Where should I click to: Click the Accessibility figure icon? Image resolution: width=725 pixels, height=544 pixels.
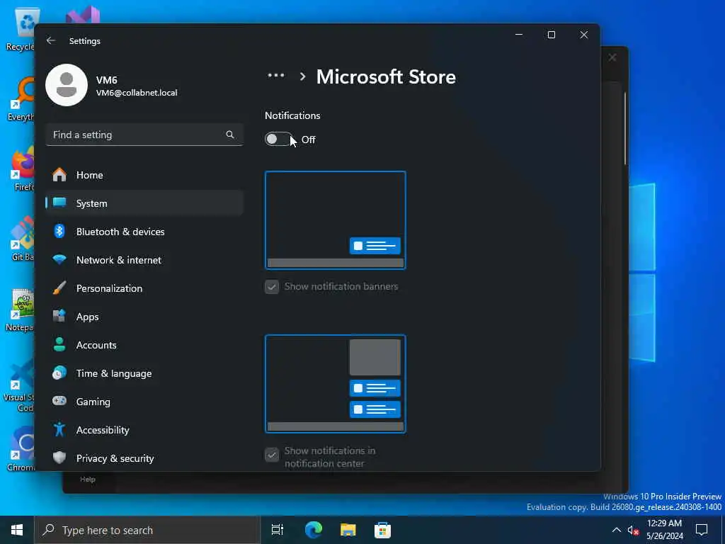pyautogui.click(x=59, y=429)
